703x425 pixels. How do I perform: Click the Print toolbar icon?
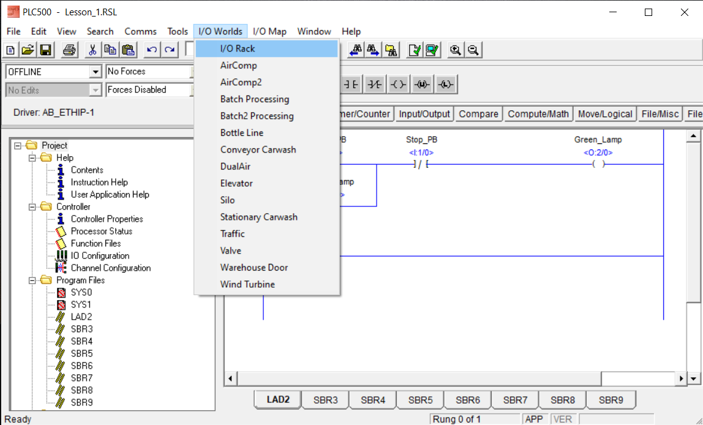(69, 50)
